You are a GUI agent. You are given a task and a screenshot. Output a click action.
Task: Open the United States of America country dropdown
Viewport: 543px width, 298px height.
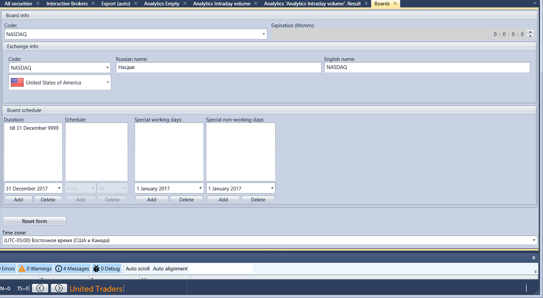(108, 83)
